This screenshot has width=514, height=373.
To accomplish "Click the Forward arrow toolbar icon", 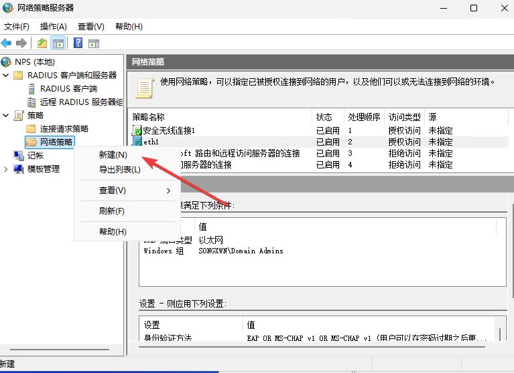I will tap(21, 43).
